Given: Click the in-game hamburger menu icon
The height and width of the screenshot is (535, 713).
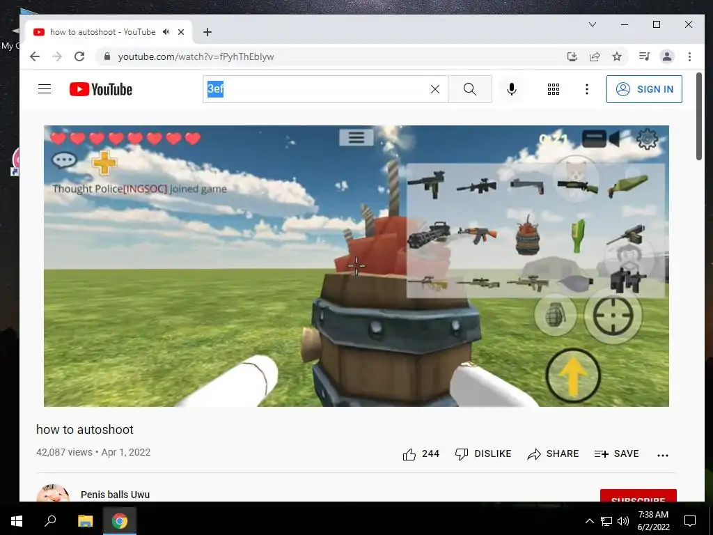Looking at the screenshot, I should pos(356,137).
